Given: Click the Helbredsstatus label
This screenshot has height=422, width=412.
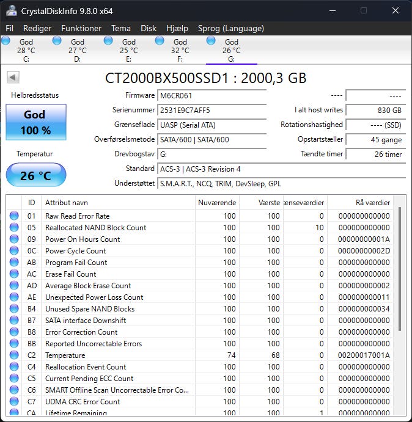Looking at the screenshot, I should pos(35,95).
